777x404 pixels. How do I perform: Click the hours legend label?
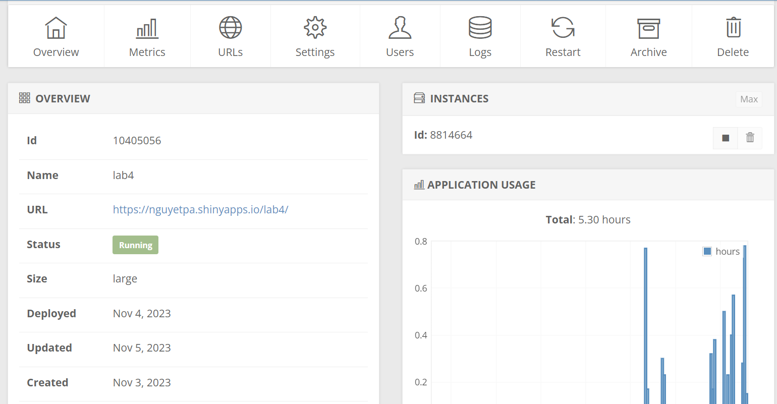click(x=728, y=251)
